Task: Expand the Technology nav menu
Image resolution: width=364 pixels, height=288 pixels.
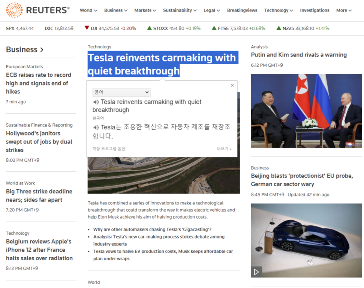Action: pyautogui.click(x=279, y=10)
